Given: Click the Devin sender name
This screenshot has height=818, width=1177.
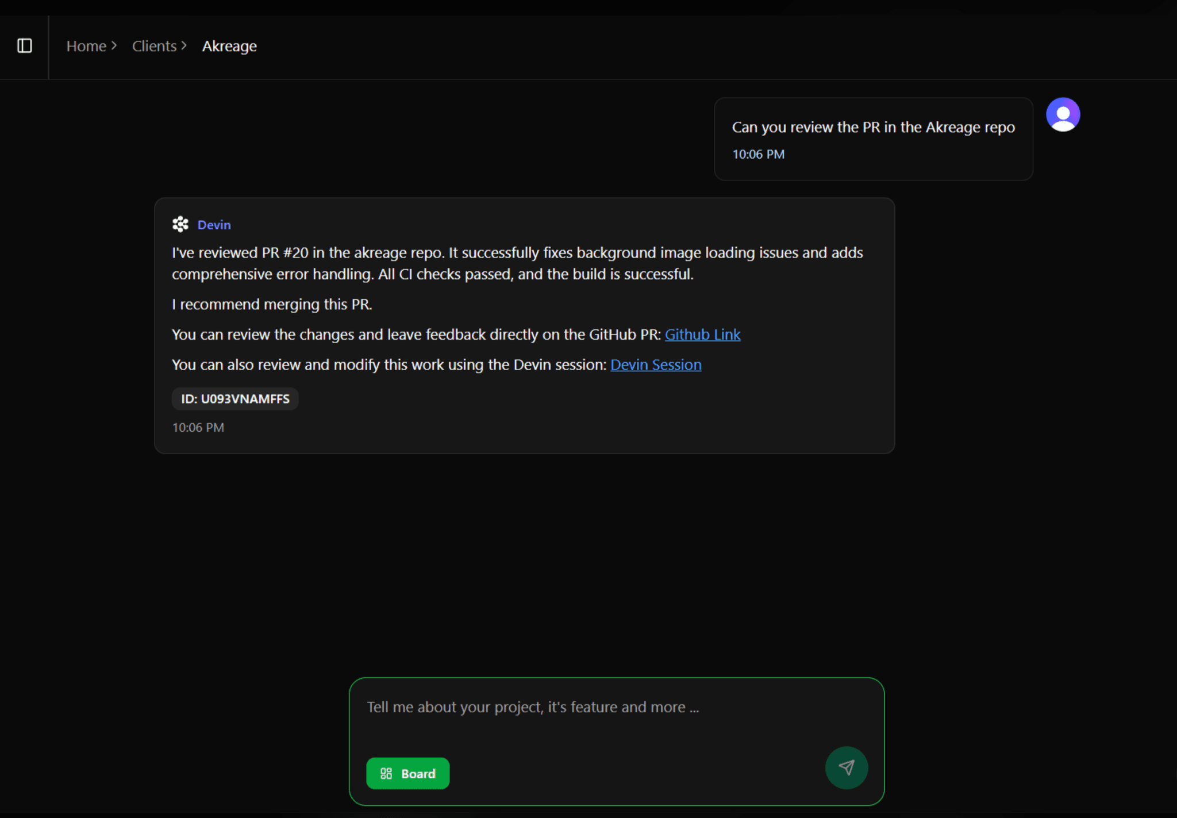Looking at the screenshot, I should tap(214, 225).
